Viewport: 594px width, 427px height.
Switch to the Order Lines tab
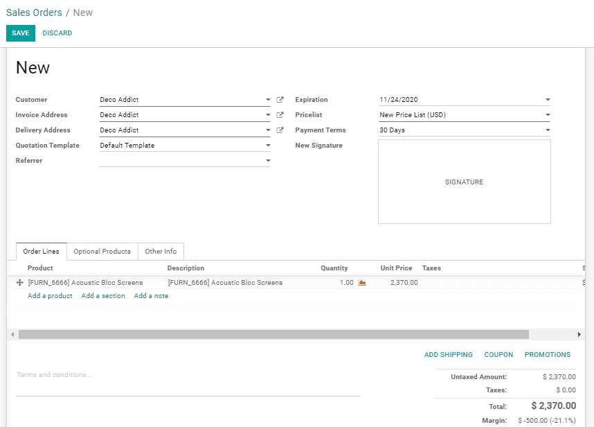[42, 252]
